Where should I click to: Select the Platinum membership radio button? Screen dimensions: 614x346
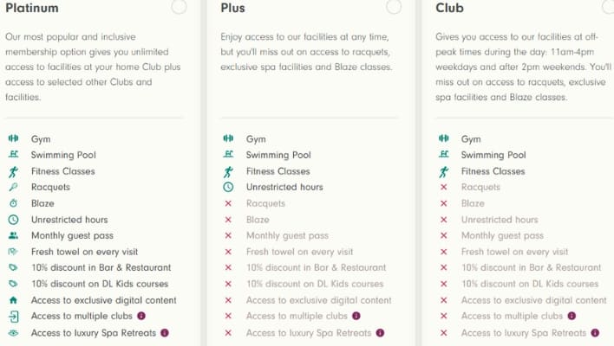point(179,7)
